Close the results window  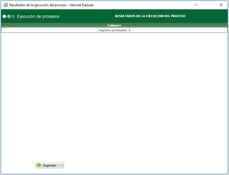[x=221, y=5]
